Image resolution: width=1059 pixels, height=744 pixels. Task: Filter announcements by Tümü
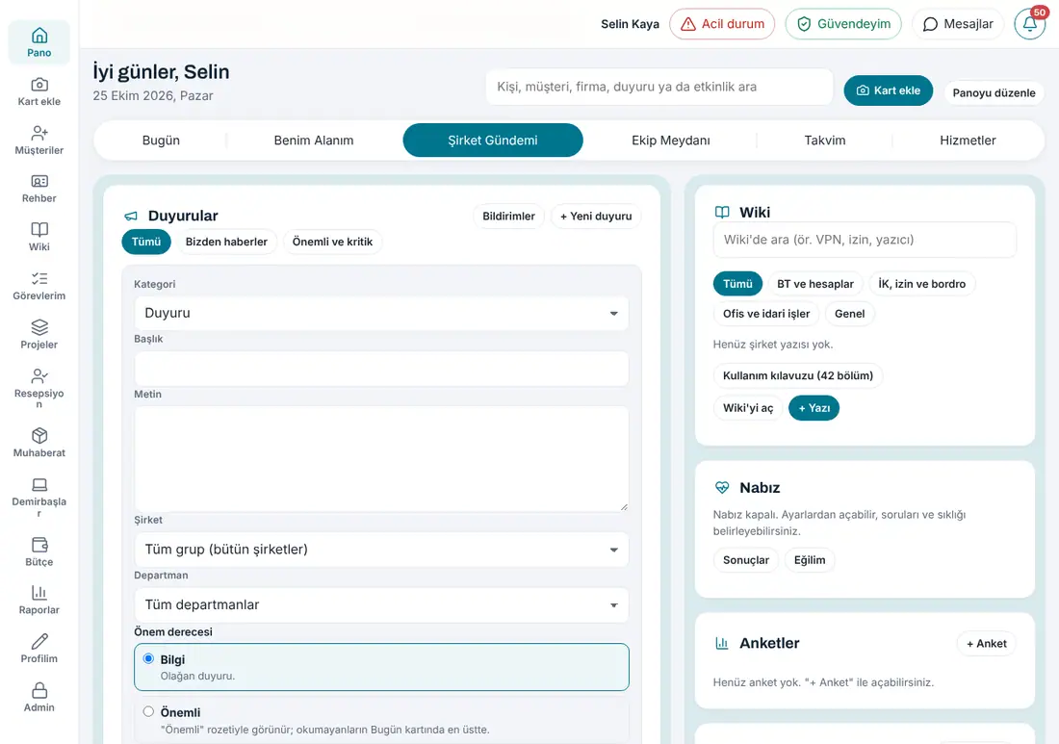[x=146, y=242]
